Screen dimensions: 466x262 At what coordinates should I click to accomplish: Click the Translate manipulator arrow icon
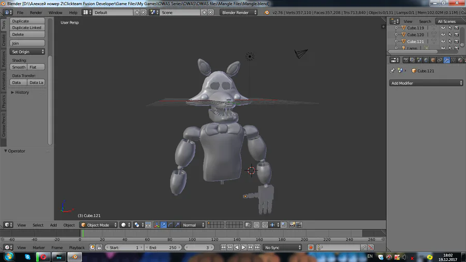point(164,225)
